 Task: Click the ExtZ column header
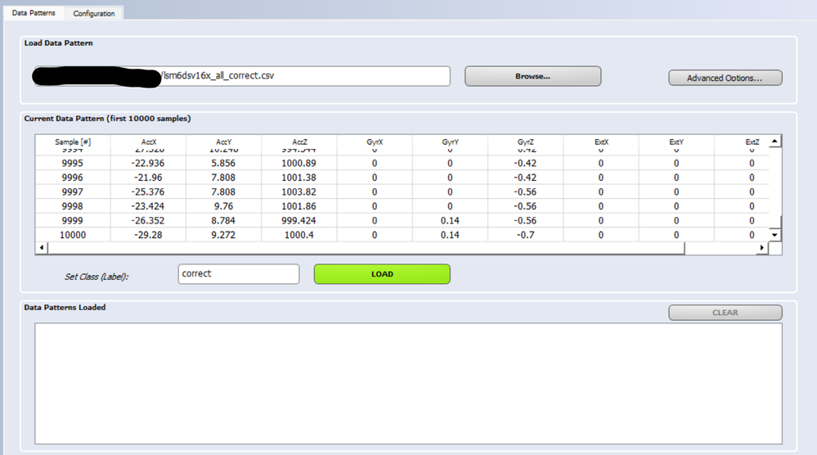[x=752, y=142]
